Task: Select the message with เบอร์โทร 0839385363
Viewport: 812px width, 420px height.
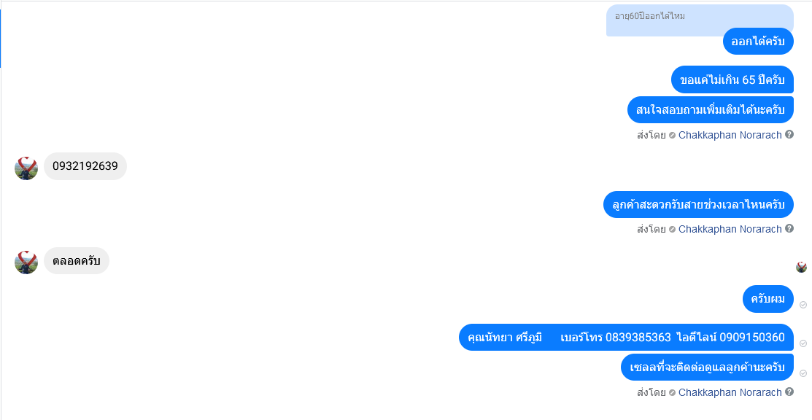Action: point(626,337)
